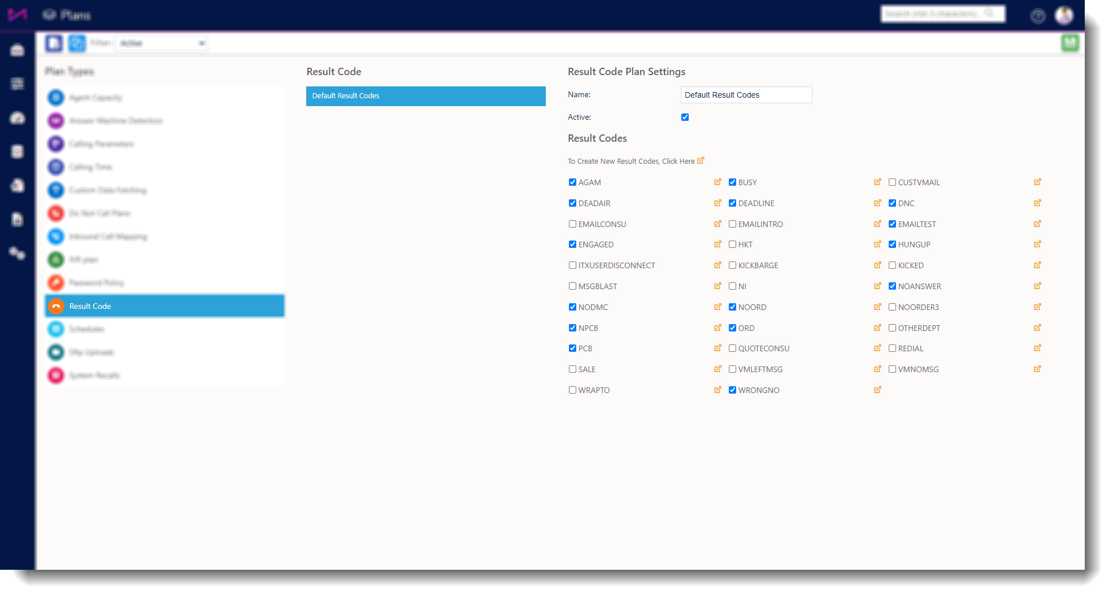This screenshot has width=1113, height=598.
Task: Open external link icon beside ITXUSERDISCONNECT
Action: pyautogui.click(x=718, y=265)
